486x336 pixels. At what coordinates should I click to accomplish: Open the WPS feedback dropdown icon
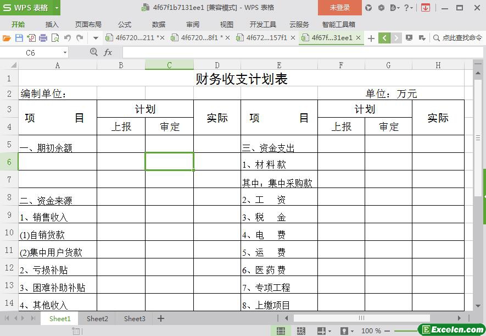(x=394, y=8)
